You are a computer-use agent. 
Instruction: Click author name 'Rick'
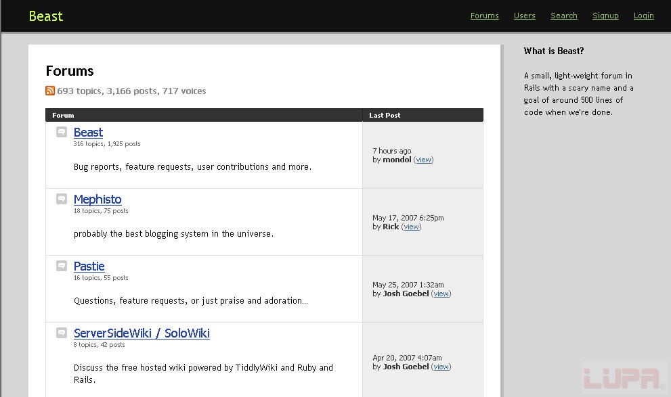coord(391,227)
